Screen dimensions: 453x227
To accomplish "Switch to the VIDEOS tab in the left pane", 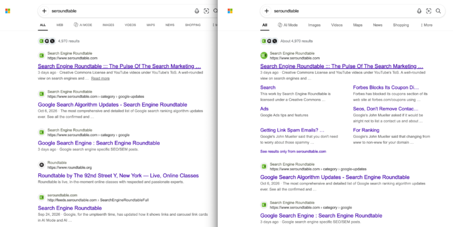I will (130, 25).
